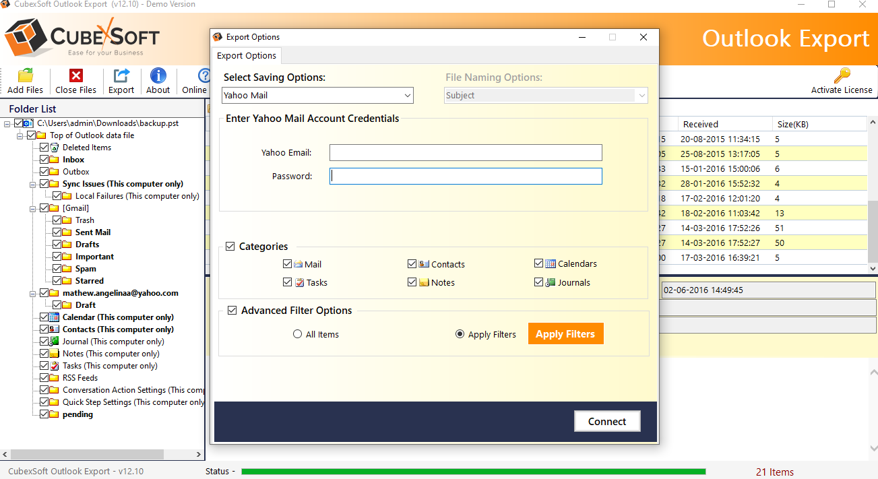Image resolution: width=878 pixels, height=479 pixels.
Task: Click the green status progress bar
Action: [x=473, y=472]
